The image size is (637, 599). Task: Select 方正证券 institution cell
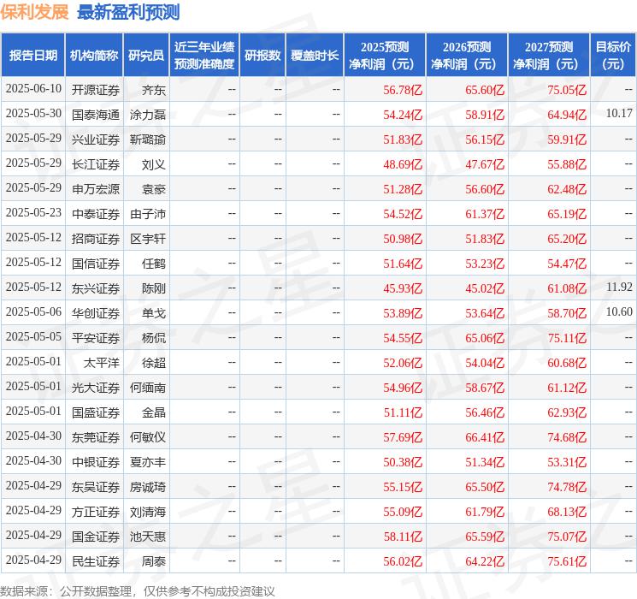(96, 512)
